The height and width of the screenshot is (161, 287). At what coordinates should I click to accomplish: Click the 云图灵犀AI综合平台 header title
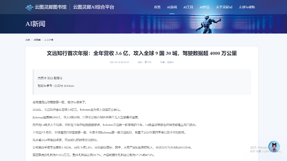pyautogui.click(x=94, y=7)
